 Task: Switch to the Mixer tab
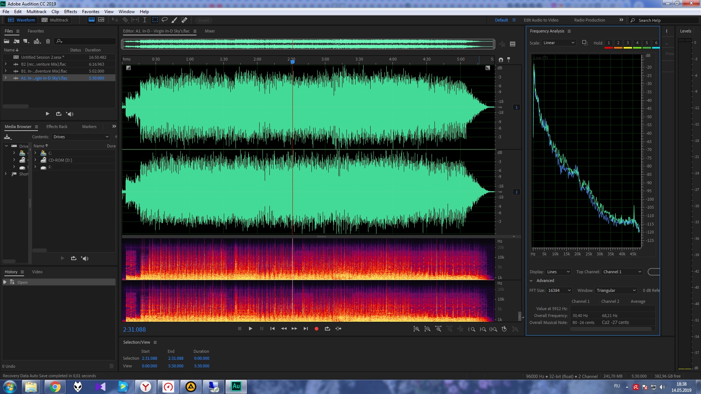point(210,31)
